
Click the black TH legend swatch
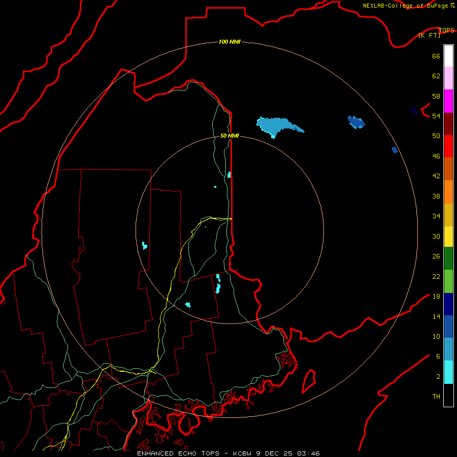point(448,395)
